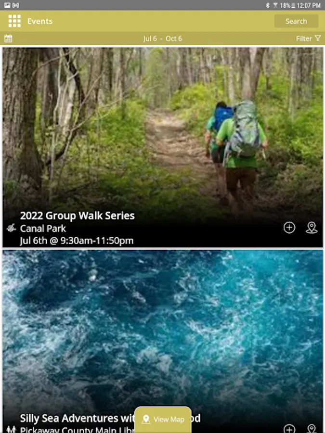Open the 2022 Group Walk Series title

tap(77, 216)
